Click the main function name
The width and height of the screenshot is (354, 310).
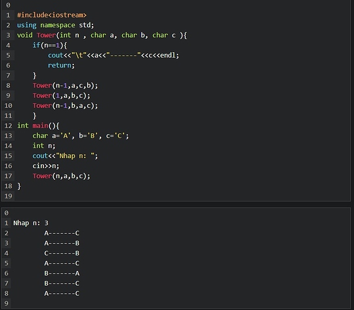(x=40, y=126)
